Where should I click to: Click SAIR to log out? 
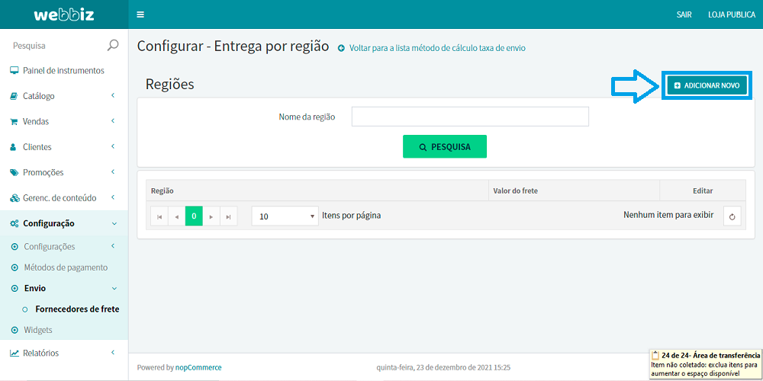[x=684, y=14]
